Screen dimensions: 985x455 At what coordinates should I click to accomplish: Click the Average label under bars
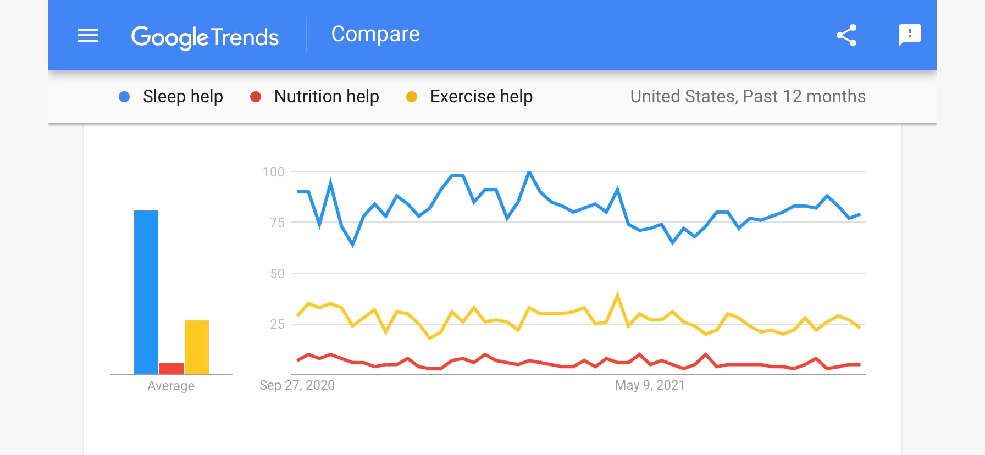coord(171,386)
